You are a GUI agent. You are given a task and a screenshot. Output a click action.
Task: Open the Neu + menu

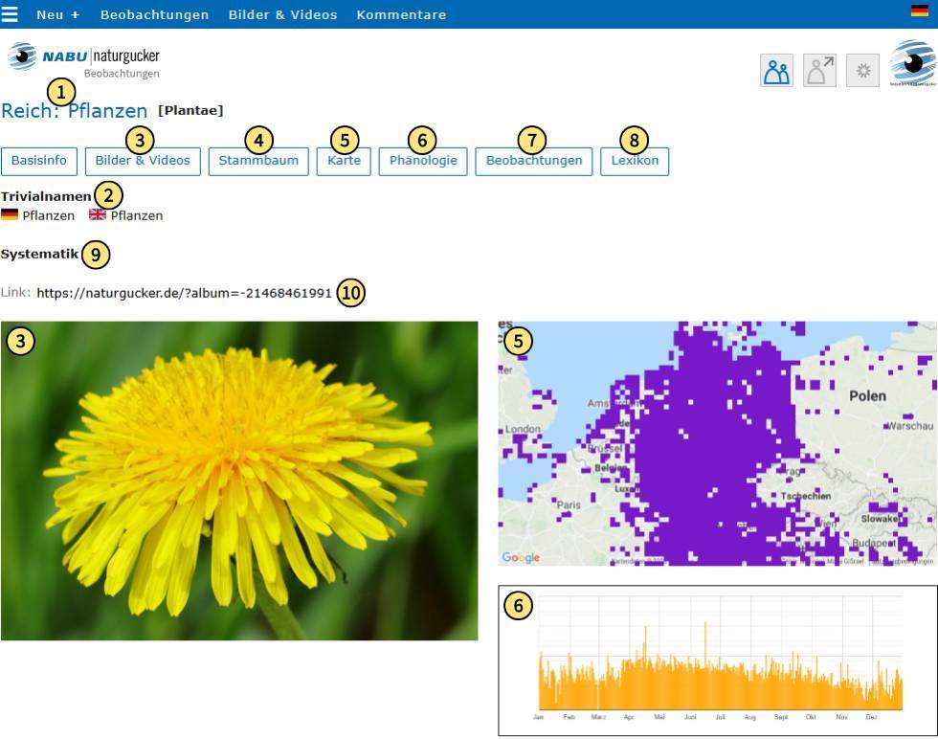[58, 14]
